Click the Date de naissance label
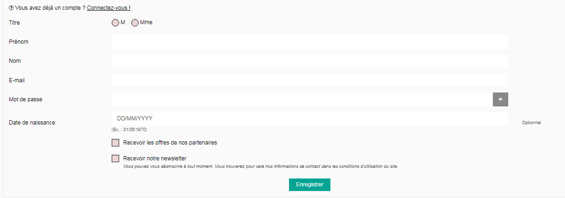 pos(32,123)
